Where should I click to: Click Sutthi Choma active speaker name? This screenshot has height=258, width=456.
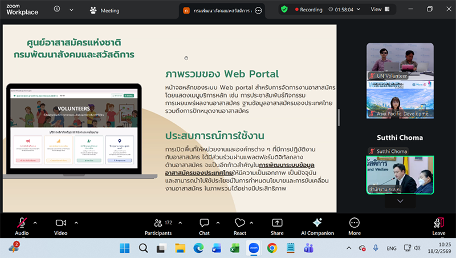tap(400, 138)
